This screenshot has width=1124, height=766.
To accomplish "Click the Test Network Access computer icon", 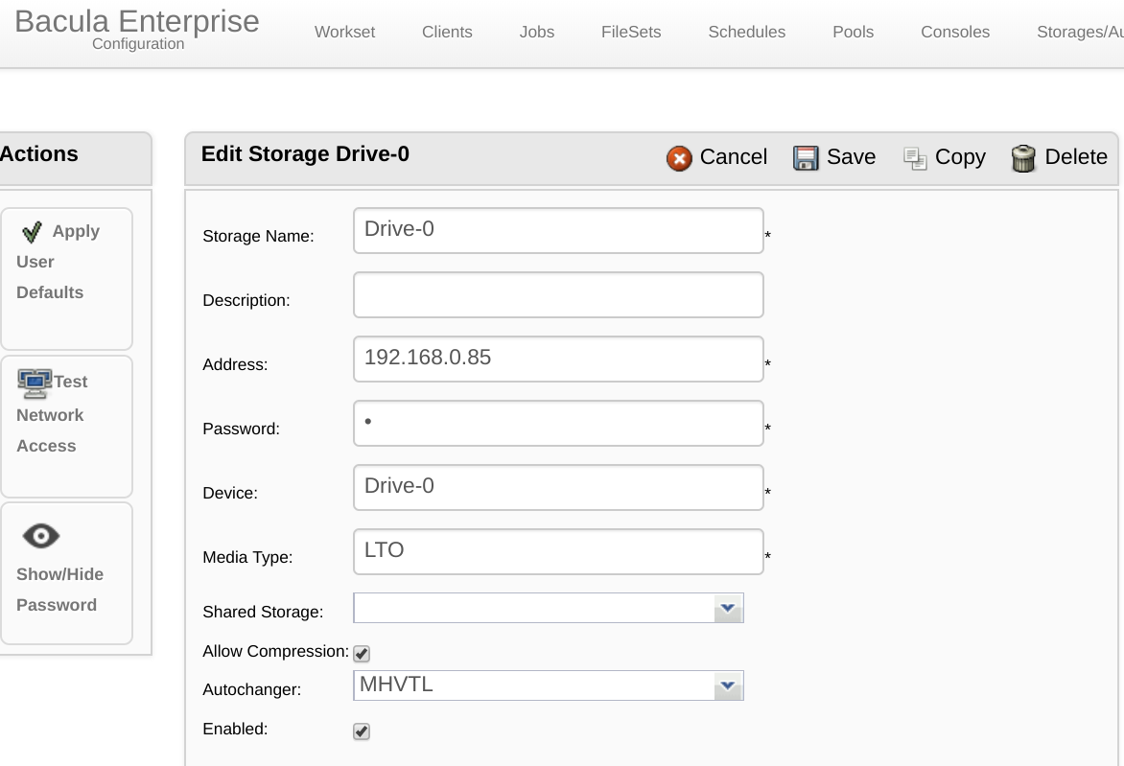I will tap(35, 383).
